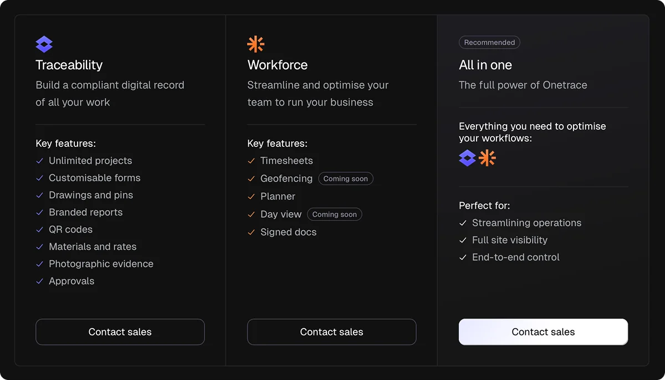The height and width of the screenshot is (380, 665).
Task: Click the orange asterisk icon in All in one
Action: coord(488,158)
